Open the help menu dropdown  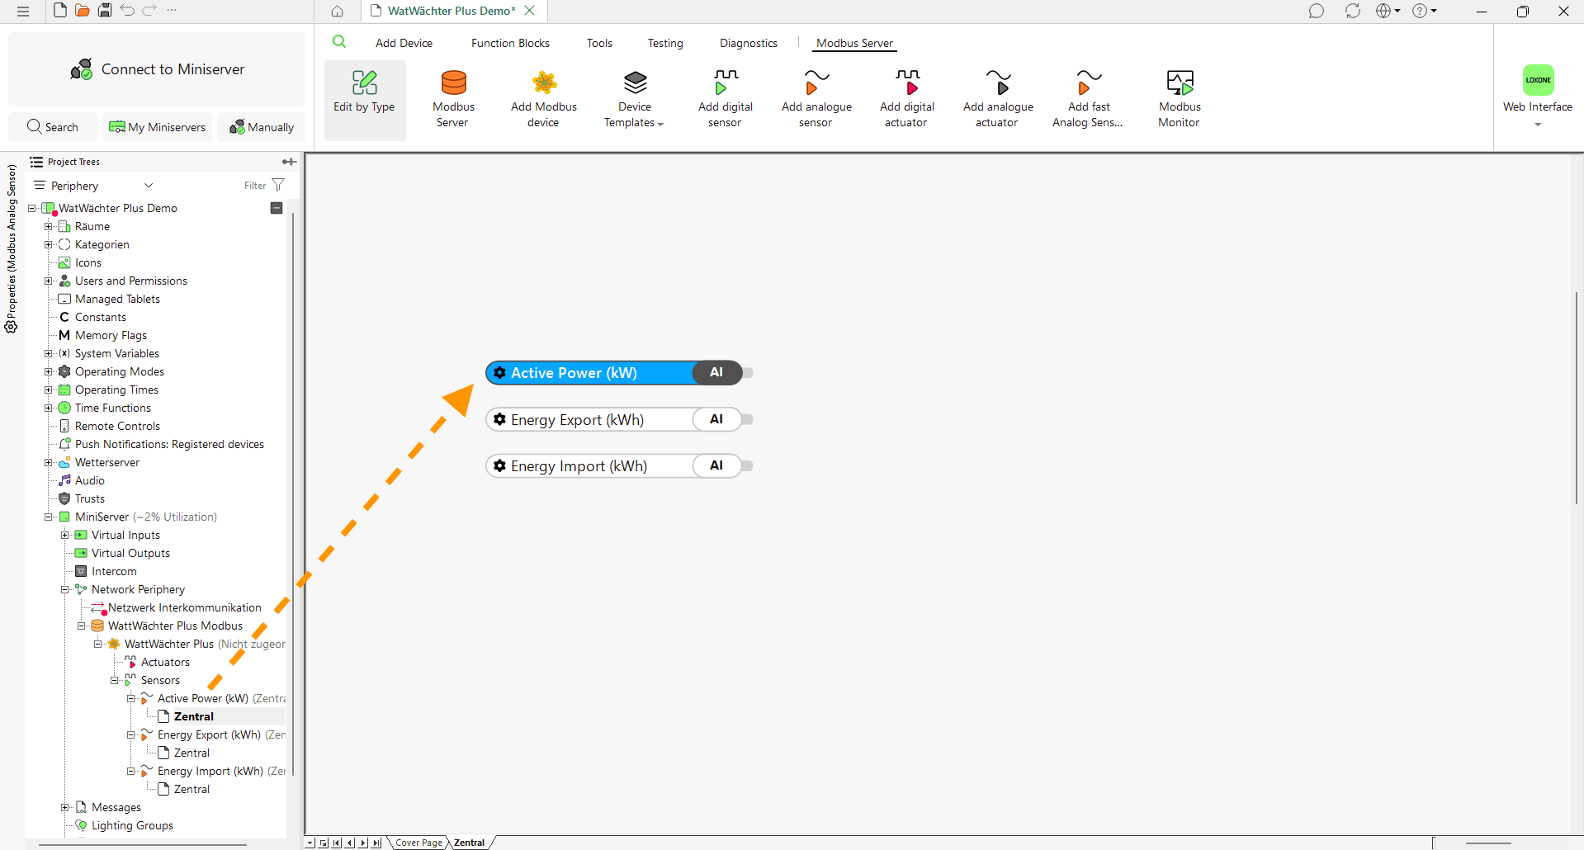coord(1425,11)
